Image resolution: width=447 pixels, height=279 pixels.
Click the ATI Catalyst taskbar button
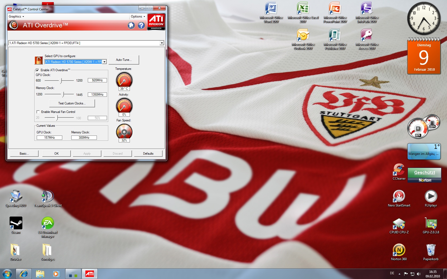89,274
